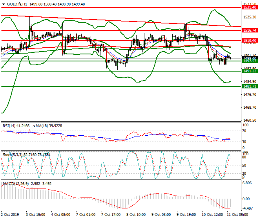Click the Stochastic 20 level label
This screenshot has width=259, height=219.
pos(244,173)
